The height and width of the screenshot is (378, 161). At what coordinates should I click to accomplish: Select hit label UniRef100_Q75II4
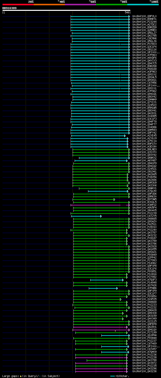tap(144, 141)
